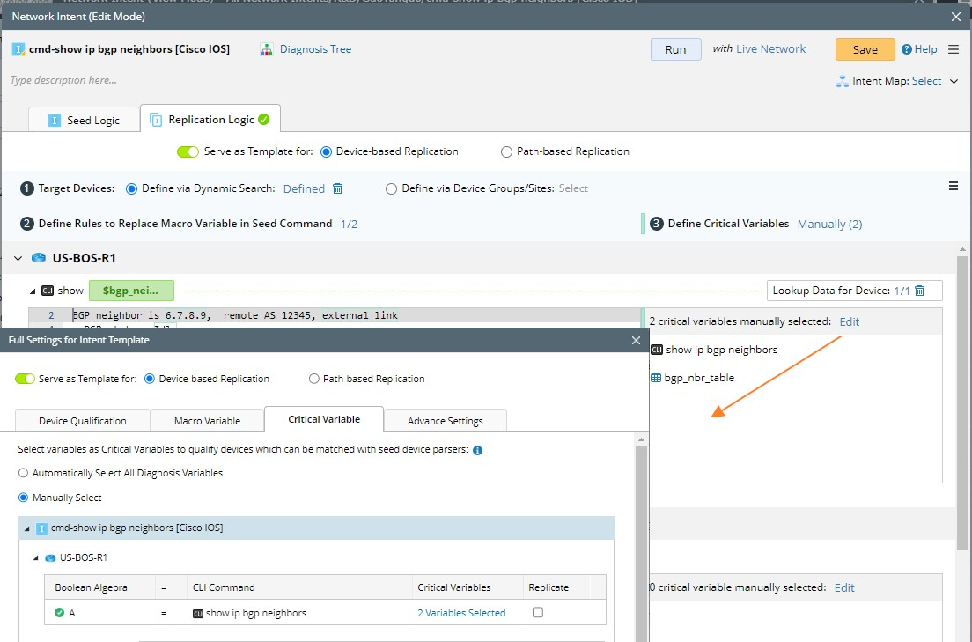The height and width of the screenshot is (642, 972).
Task: Choose Automatically Select All Diagnosis Variables
Action: pos(24,473)
